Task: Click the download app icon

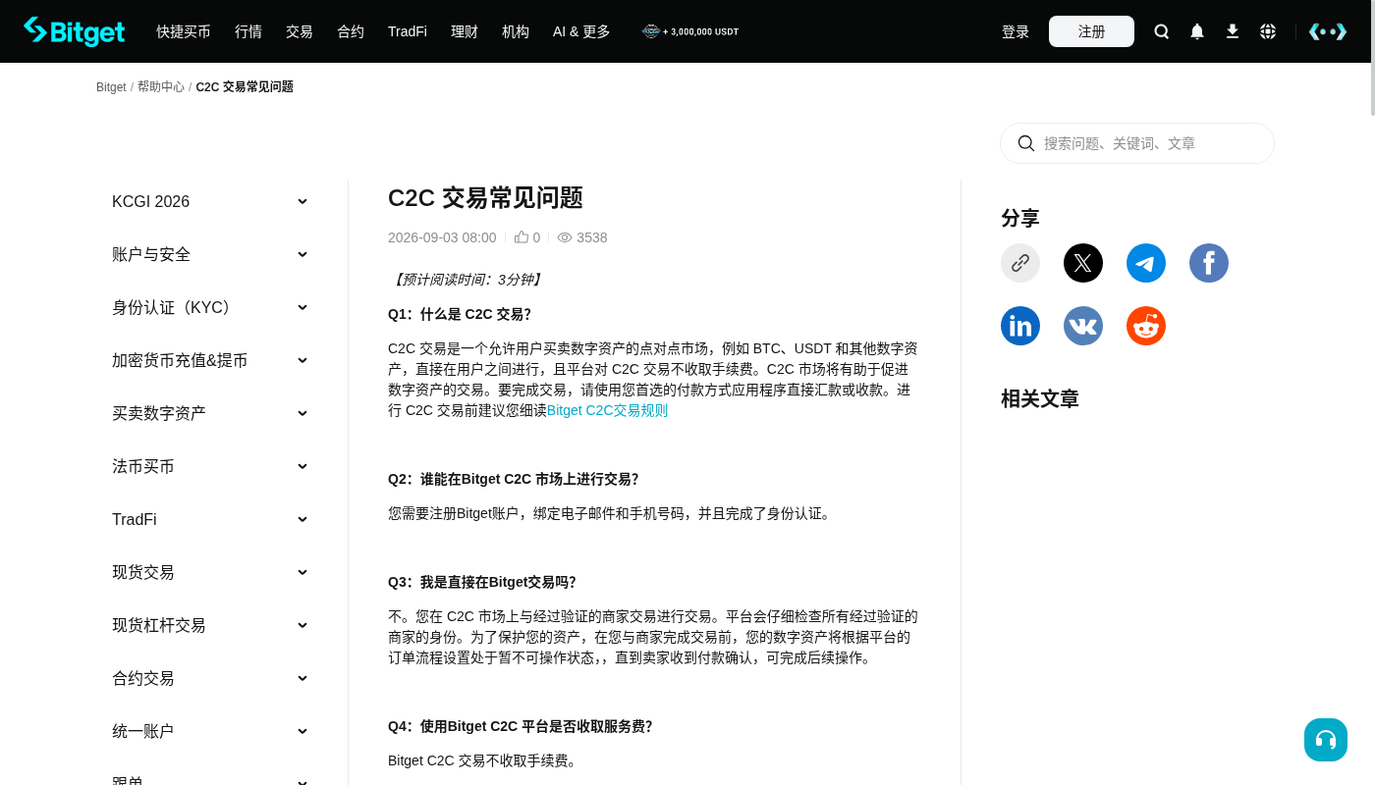Action: coord(1233,31)
